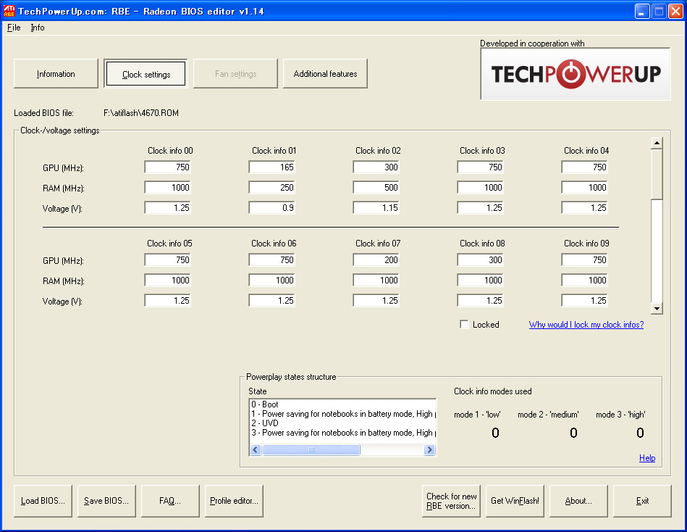The height and width of the screenshot is (532, 687).
Task: Click the Load BIOS button
Action: coord(43,501)
